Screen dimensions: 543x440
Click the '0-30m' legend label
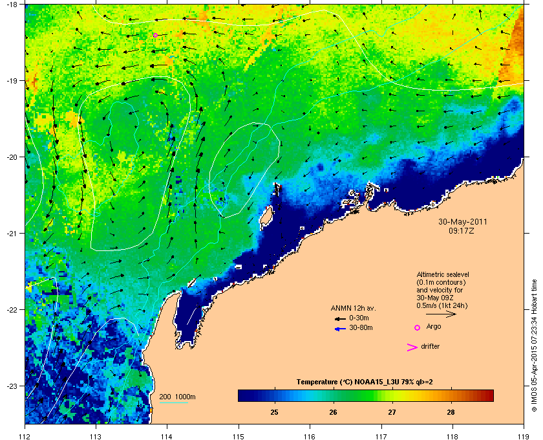tap(359, 318)
